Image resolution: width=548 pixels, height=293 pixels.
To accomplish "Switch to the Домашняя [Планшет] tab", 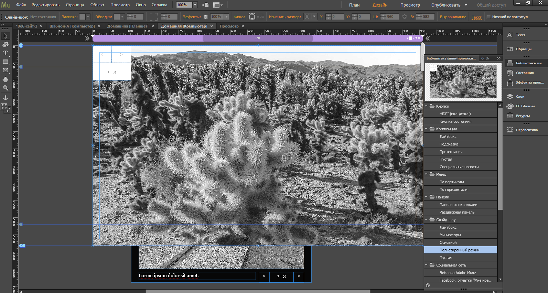I will [x=128, y=26].
